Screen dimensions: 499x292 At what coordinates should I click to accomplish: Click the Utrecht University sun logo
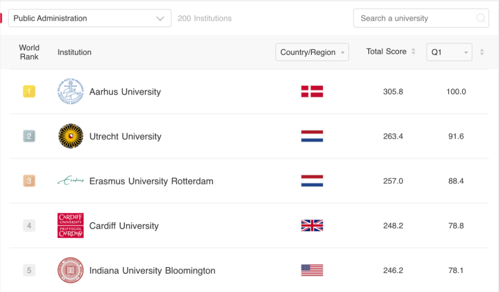pos(70,136)
